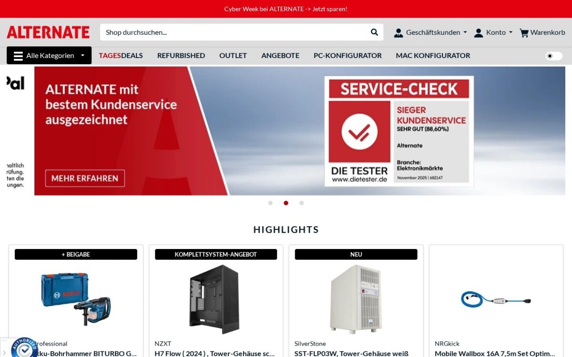Select the first carousel dot
The height and width of the screenshot is (357, 572).
tap(270, 203)
